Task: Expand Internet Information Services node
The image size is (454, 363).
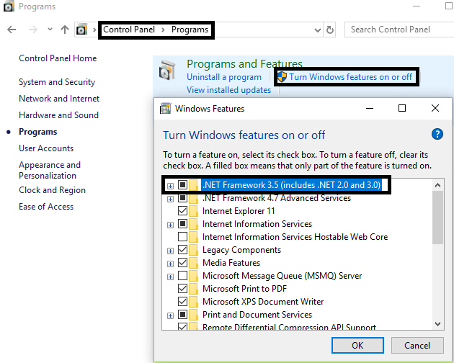Action: [170, 225]
